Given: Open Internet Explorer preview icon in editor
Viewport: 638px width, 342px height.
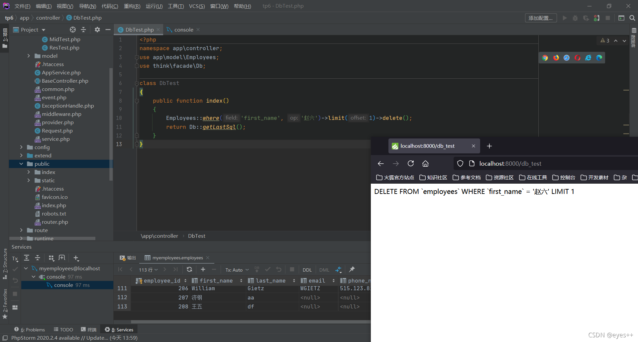Looking at the screenshot, I should click(588, 58).
